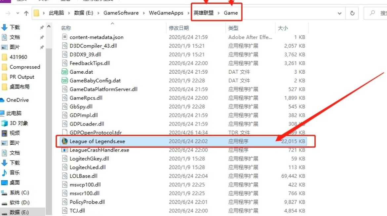Expand the chevron after 数据 (E:) in breadcrumb
This screenshot has height=216, width=387.
[x=98, y=13]
